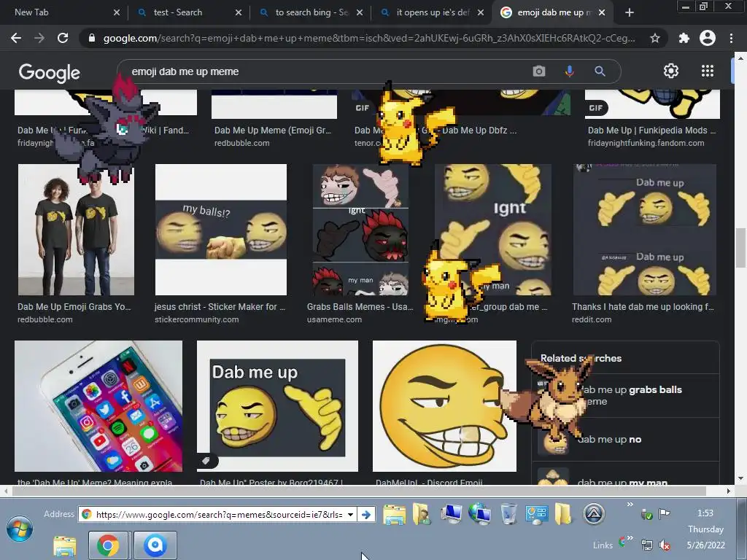This screenshot has height=560, width=747.
Task: Unmute the volume tray icon
Action: (x=665, y=545)
